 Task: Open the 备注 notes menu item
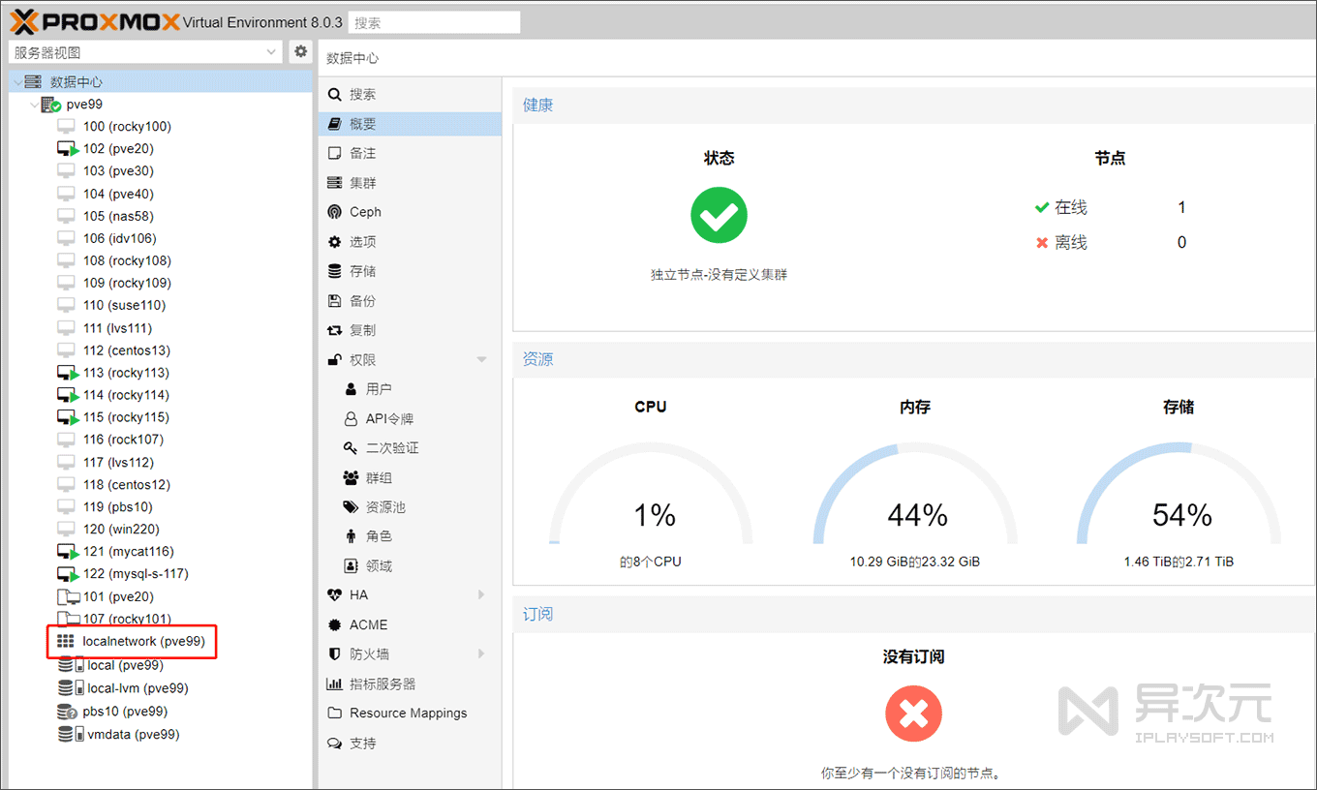tap(410, 153)
